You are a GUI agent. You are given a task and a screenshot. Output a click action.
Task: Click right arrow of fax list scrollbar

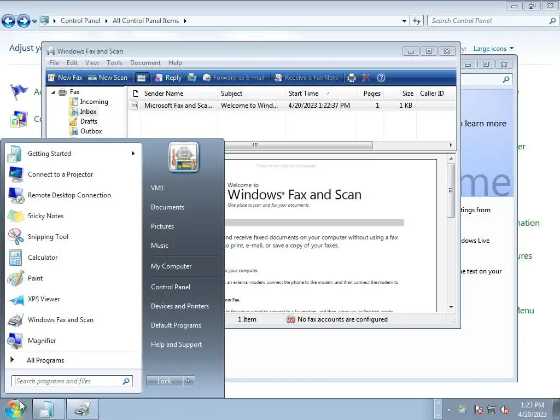point(451,145)
